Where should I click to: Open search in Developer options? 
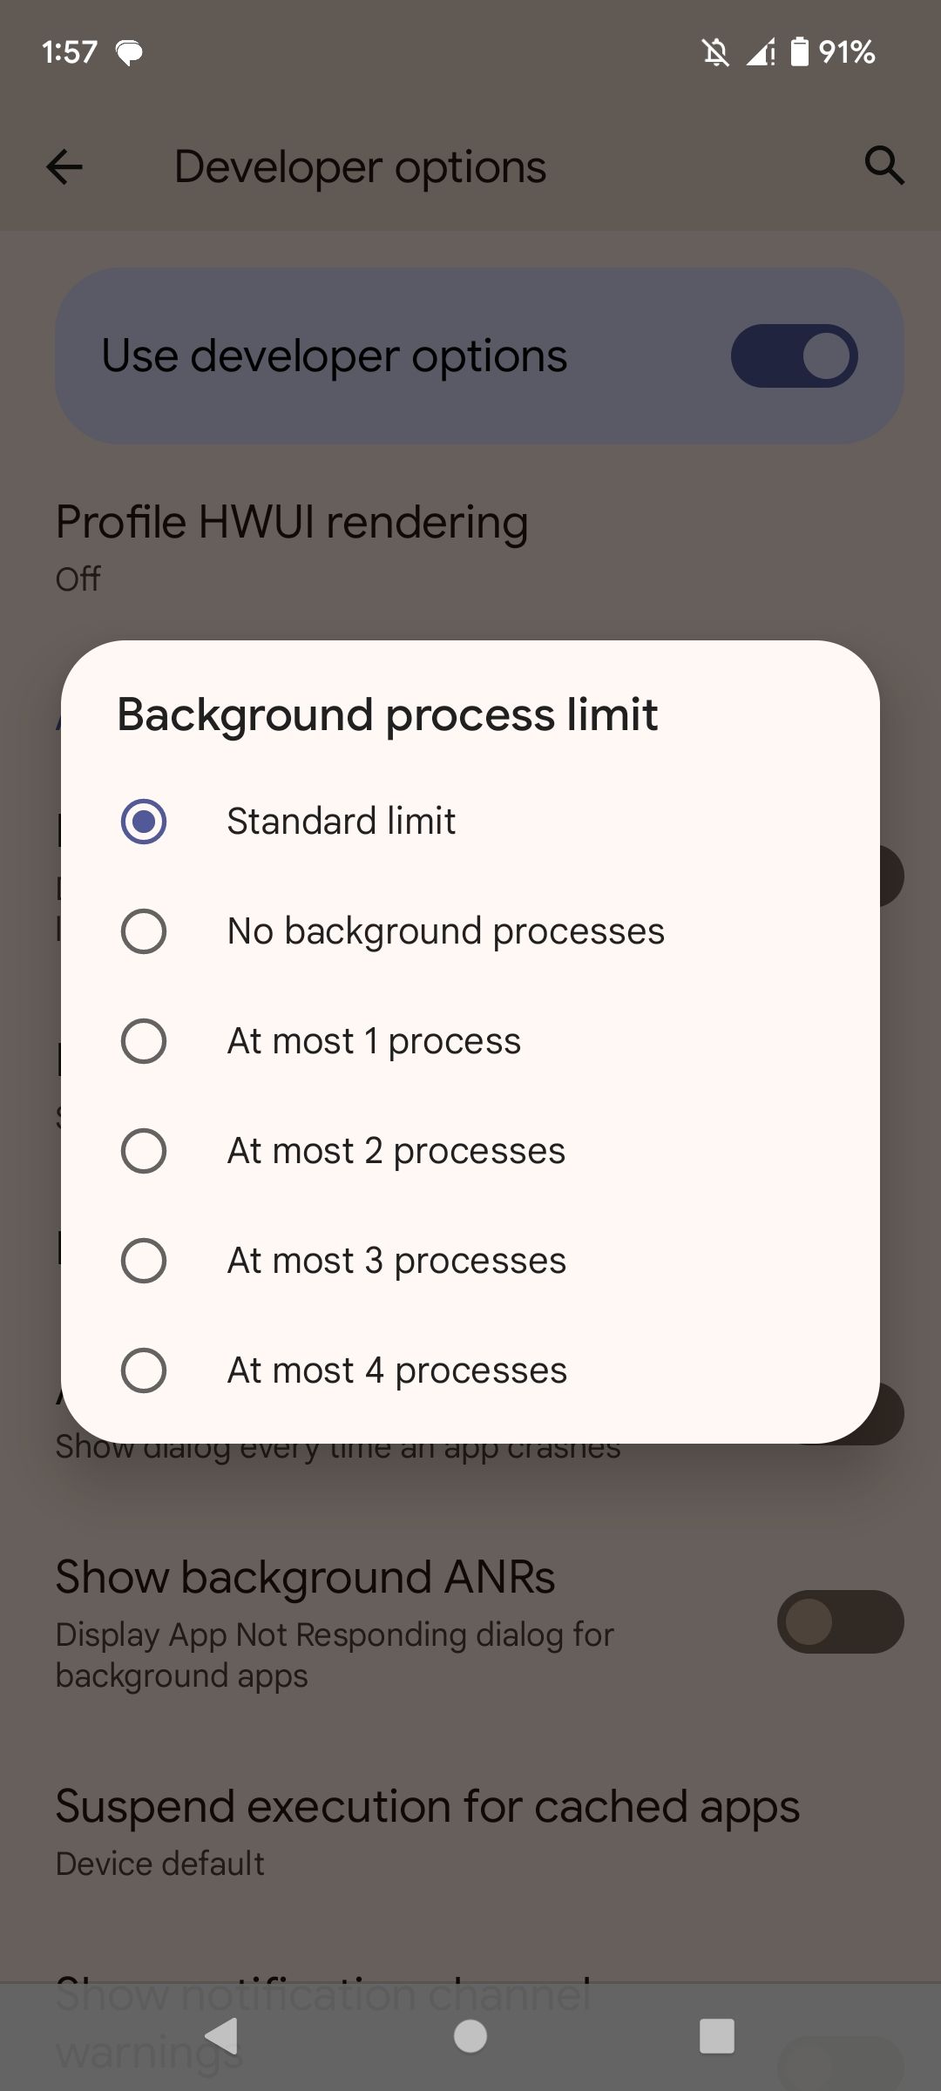tap(884, 166)
